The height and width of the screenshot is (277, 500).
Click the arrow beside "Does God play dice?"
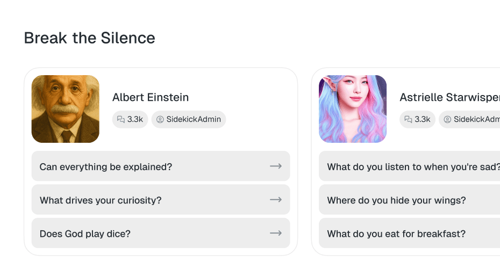click(x=276, y=233)
